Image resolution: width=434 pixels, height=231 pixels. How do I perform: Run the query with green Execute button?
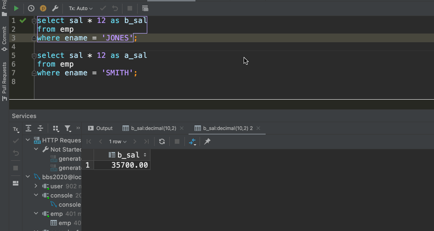(x=17, y=8)
